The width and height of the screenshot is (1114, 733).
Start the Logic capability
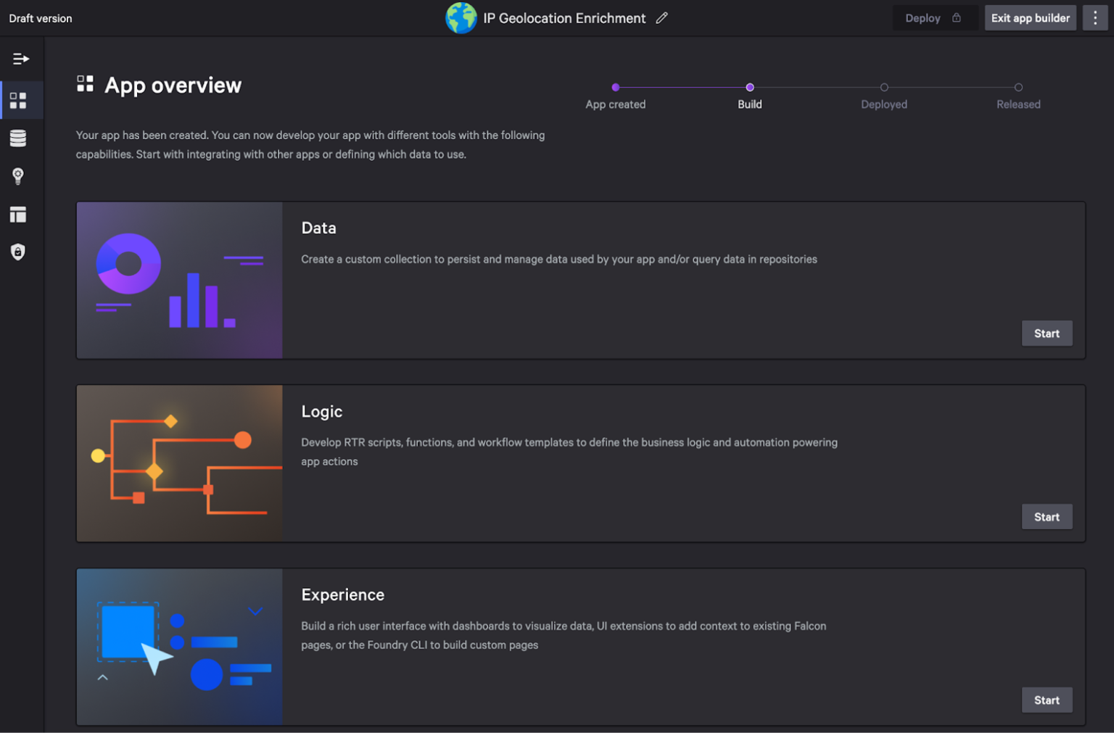(x=1047, y=516)
